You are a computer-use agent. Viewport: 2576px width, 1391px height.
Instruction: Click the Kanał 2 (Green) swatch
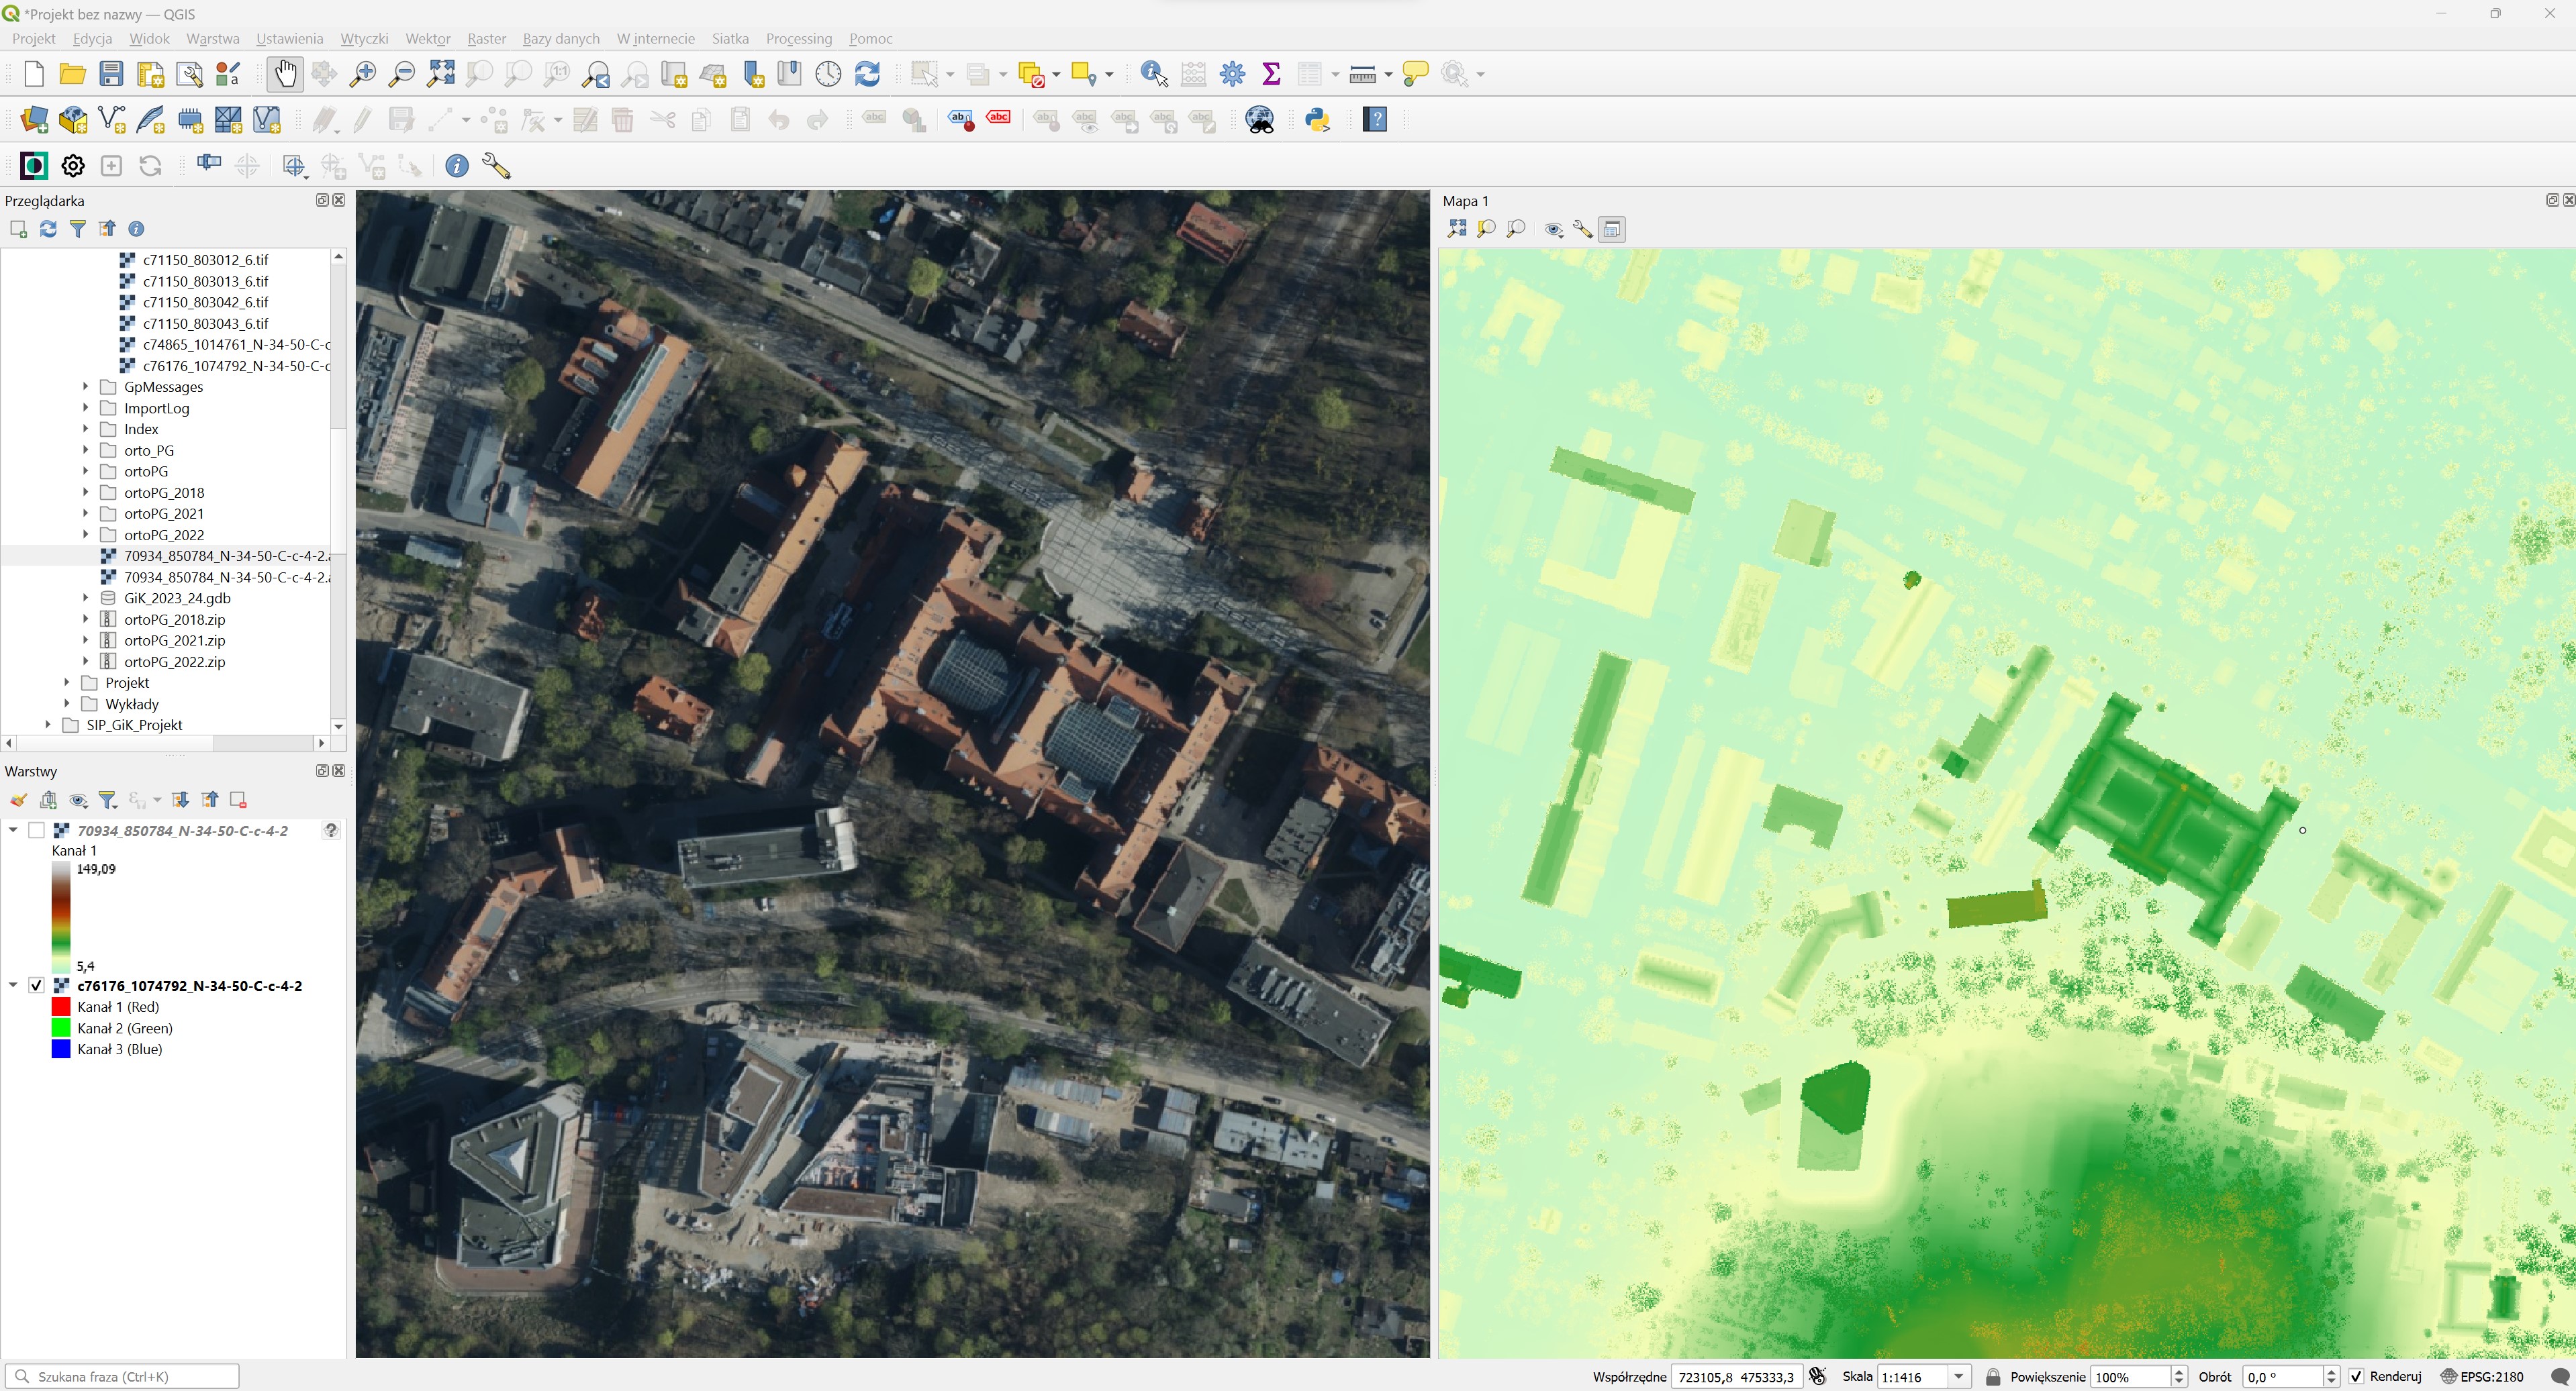click(61, 1027)
